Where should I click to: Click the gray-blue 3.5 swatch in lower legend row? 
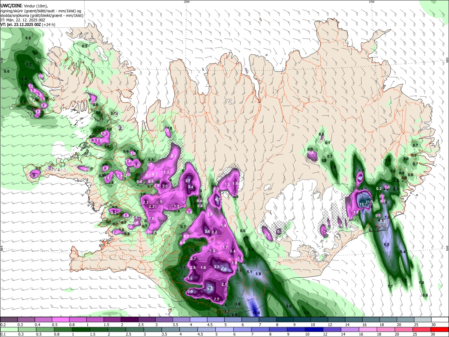point(170,329)
